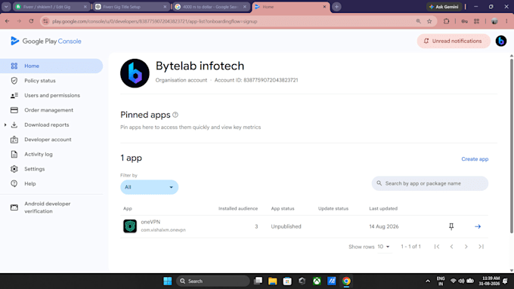Go to previous page of apps
Screen dimensions: 514x289
coord(451,247)
